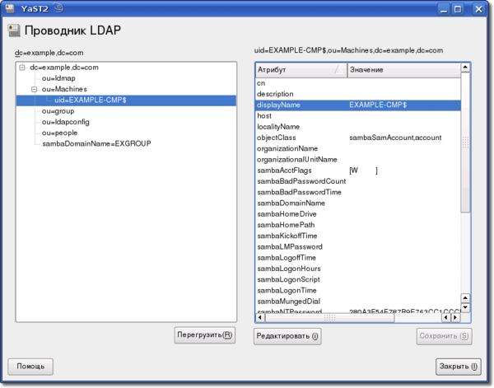The image size is (494, 388).
Task: Sort by the Атрибут column header
Action: tap(301, 70)
